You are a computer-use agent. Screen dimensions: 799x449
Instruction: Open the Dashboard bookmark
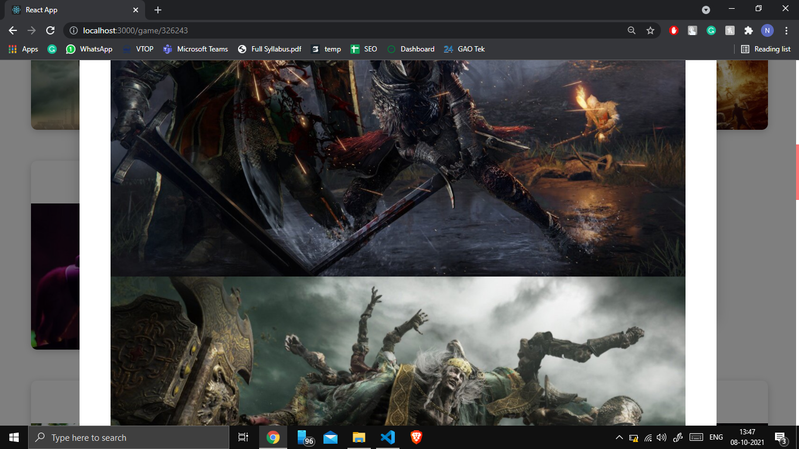[x=411, y=49]
